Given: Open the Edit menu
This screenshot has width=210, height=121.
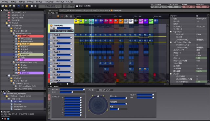Looking at the screenshot, I should point(13,2).
